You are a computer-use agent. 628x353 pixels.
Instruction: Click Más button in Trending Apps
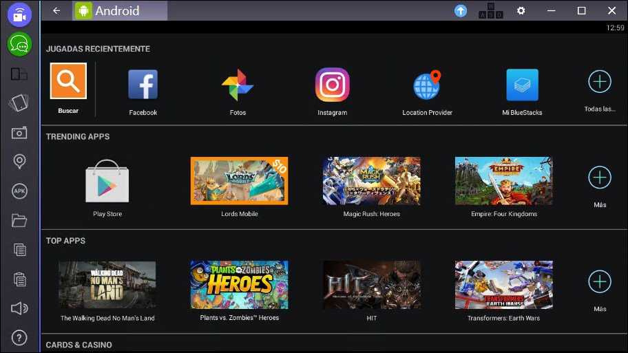600,178
